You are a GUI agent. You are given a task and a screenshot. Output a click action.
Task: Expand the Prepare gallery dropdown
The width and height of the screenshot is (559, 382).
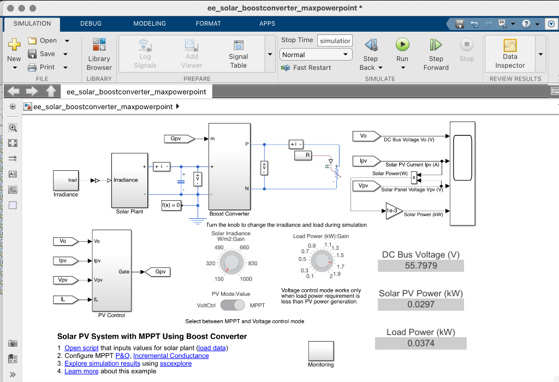pyautogui.click(x=270, y=54)
